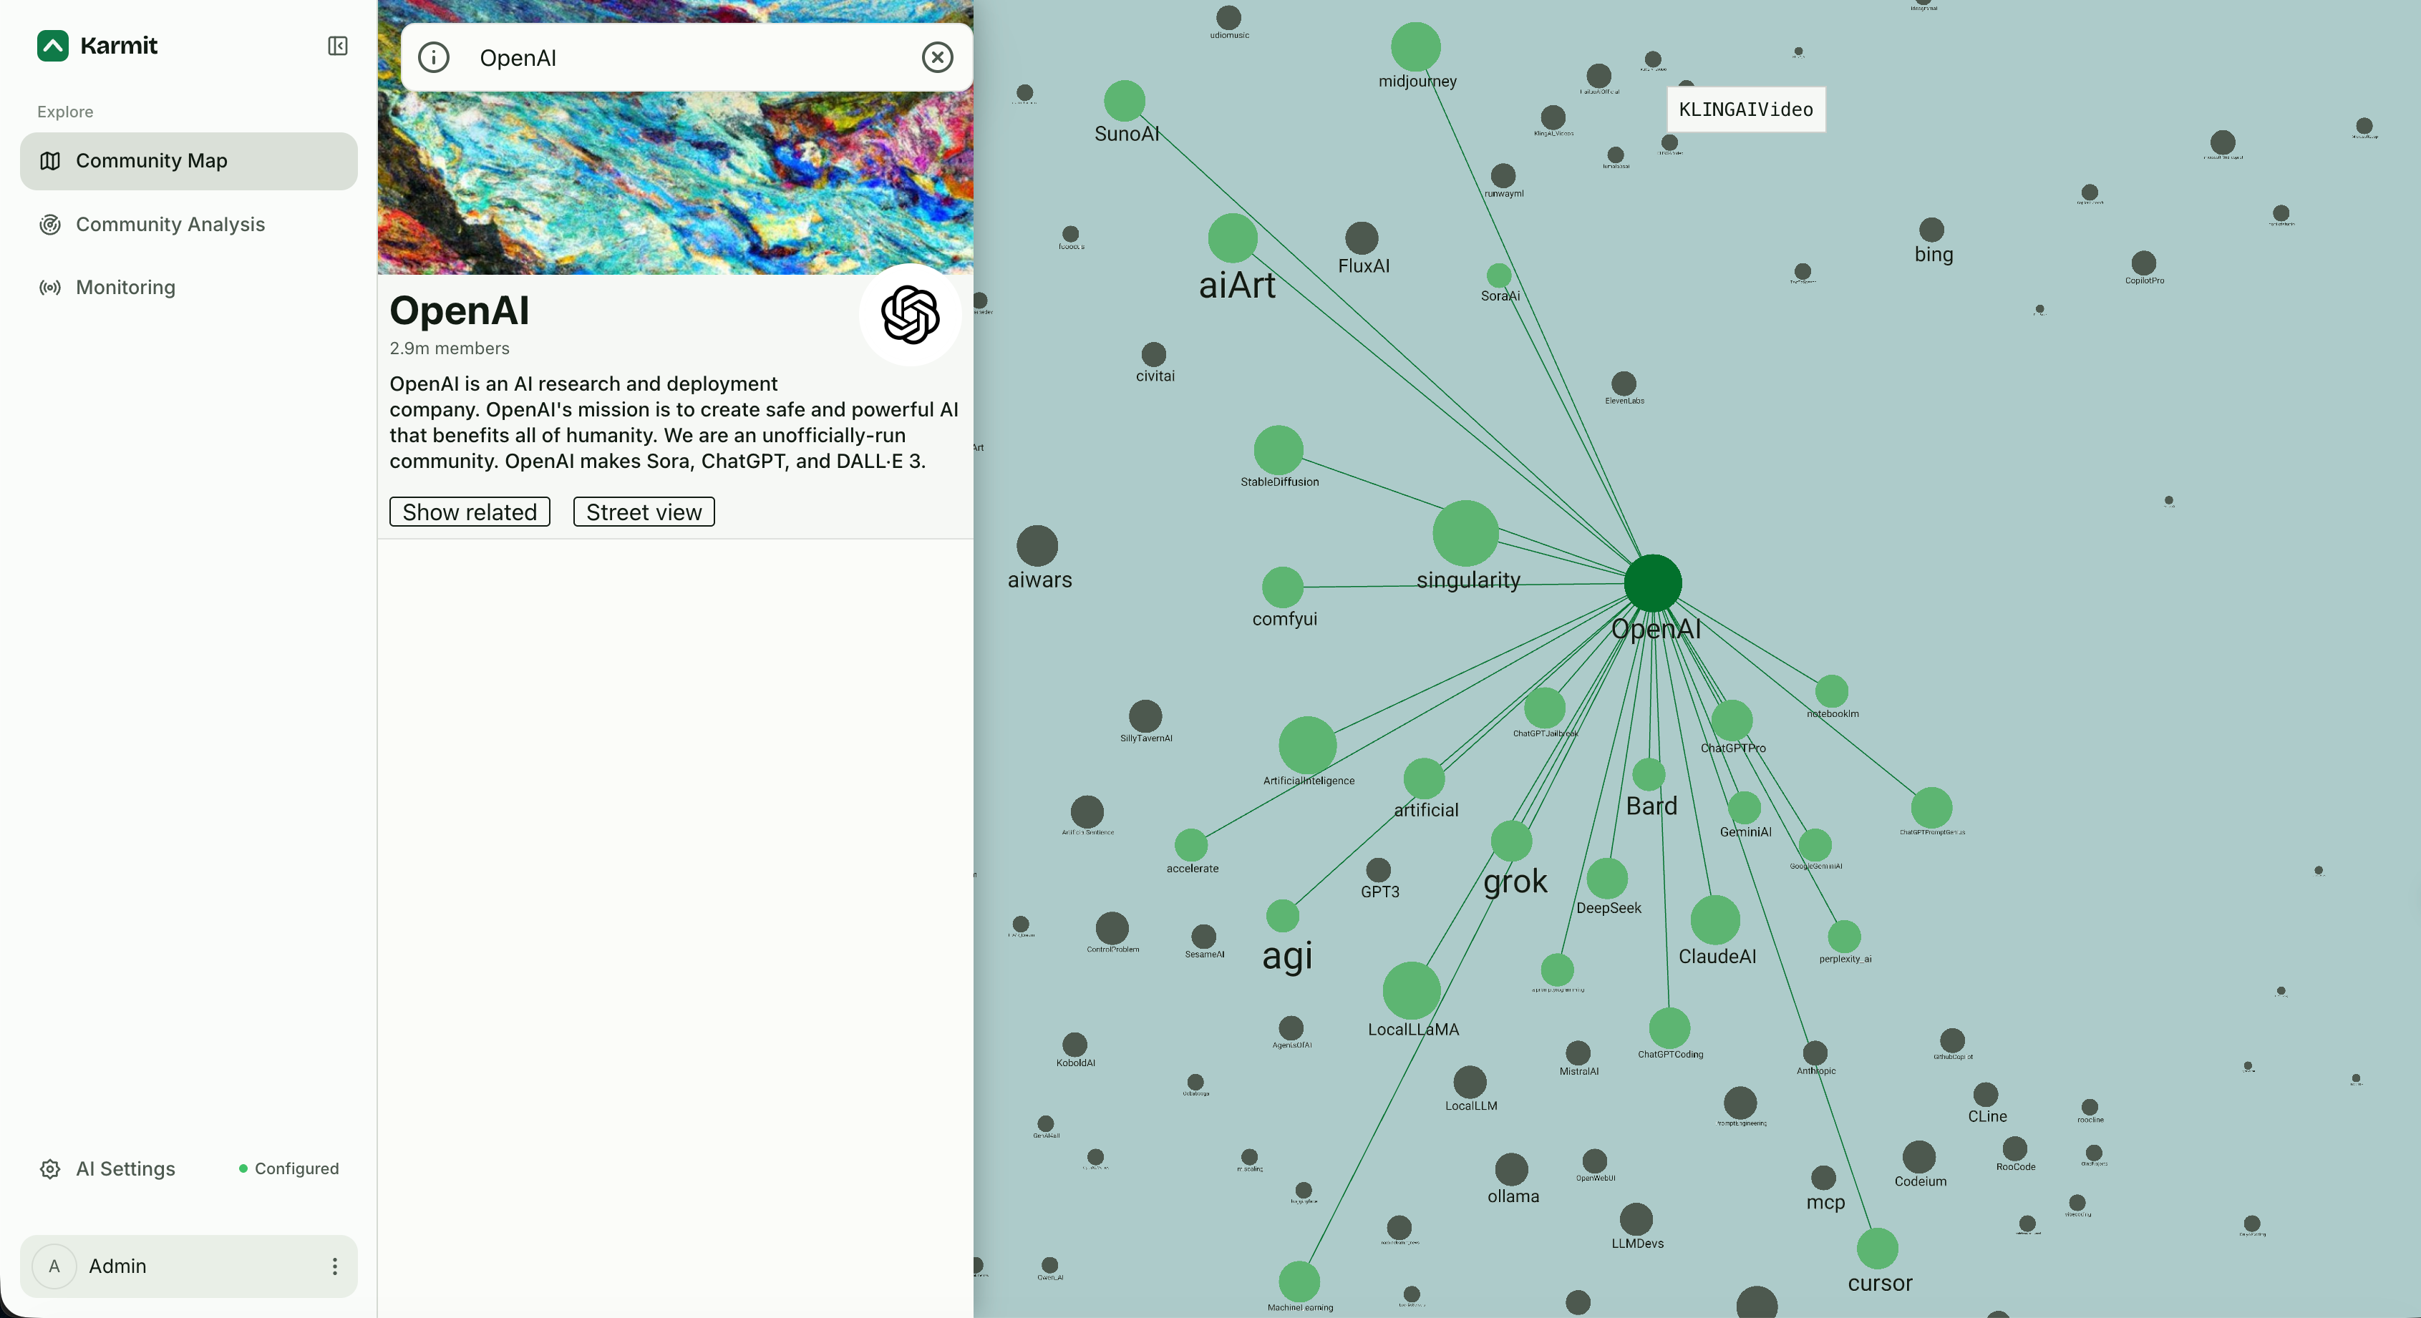Select the LocalLLaMA node
The width and height of the screenshot is (2421, 1318).
1412,990
